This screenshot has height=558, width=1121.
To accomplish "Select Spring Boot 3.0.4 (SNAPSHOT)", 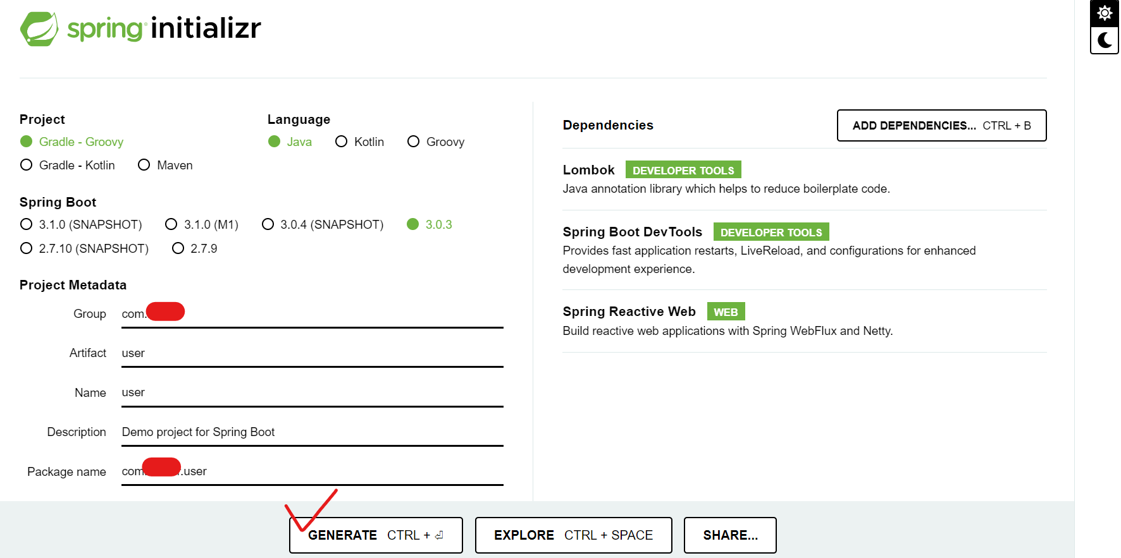I will [323, 224].
